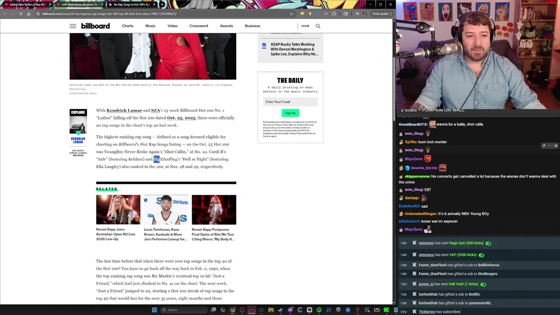Open Task View in the taskbar
This screenshot has height=315, width=560.
pos(213,310)
